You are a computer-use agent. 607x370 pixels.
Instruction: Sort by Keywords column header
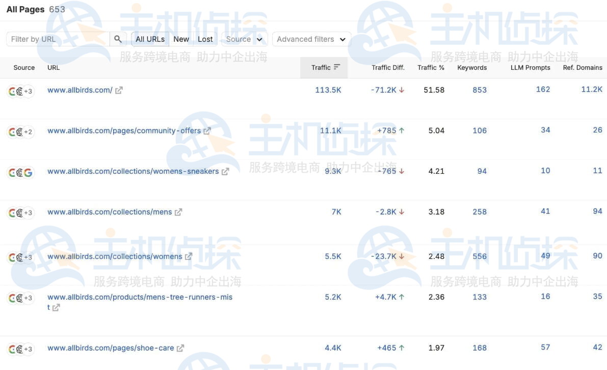click(x=472, y=67)
